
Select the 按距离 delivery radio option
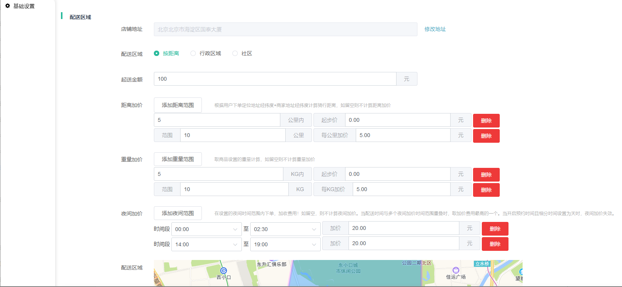[157, 53]
